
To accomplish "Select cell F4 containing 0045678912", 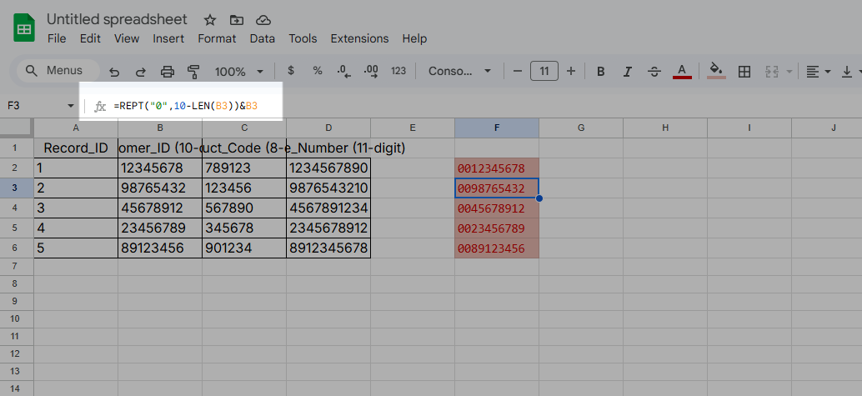I will coord(496,208).
